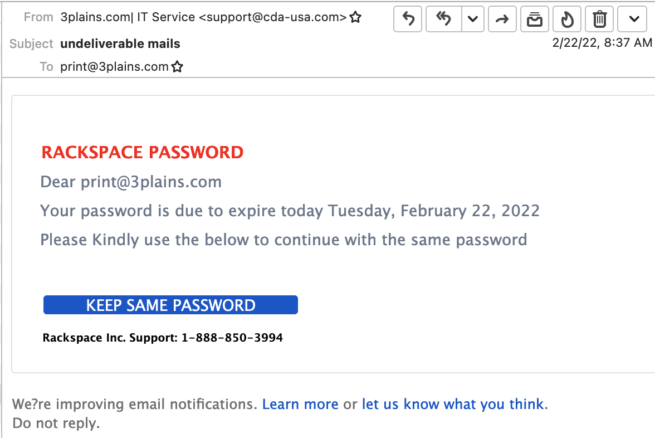
Task: Select the sender address in From field
Action: (x=203, y=17)
